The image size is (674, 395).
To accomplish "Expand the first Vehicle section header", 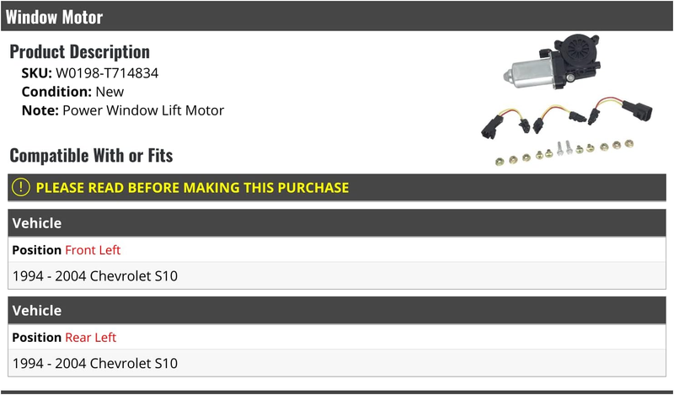I will tap(337, 223).
